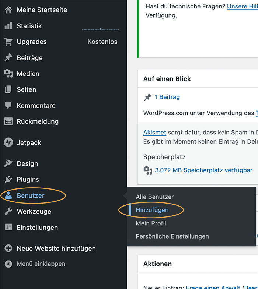The image size is (258, 289).
Task: Click the form icon beside Rückmeldung
Action: [x=8, y=121]
